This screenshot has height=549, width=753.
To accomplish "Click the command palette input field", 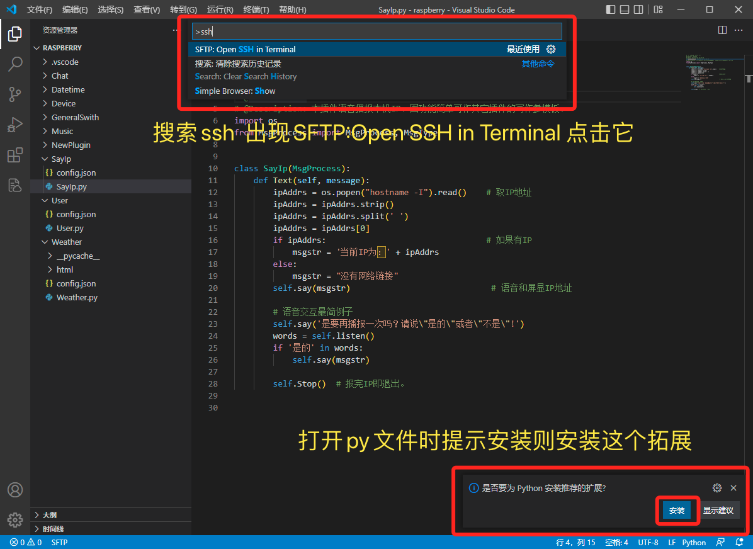I will click(x=377, y=31).
